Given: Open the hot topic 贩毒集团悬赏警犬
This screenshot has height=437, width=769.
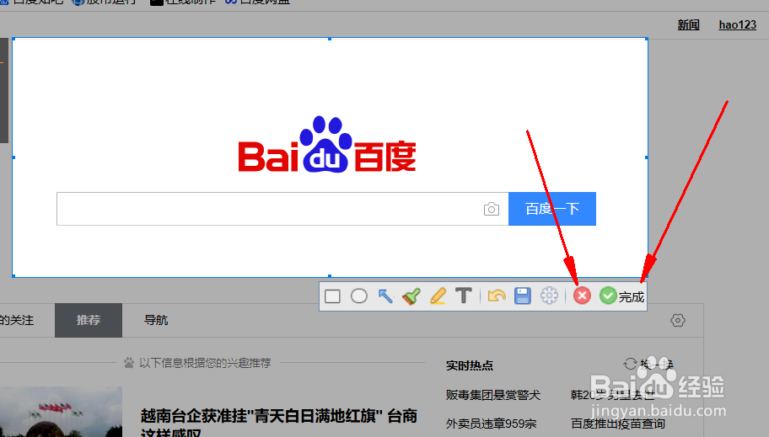Looking at the screenshot, I should click(x=493, y=395).
